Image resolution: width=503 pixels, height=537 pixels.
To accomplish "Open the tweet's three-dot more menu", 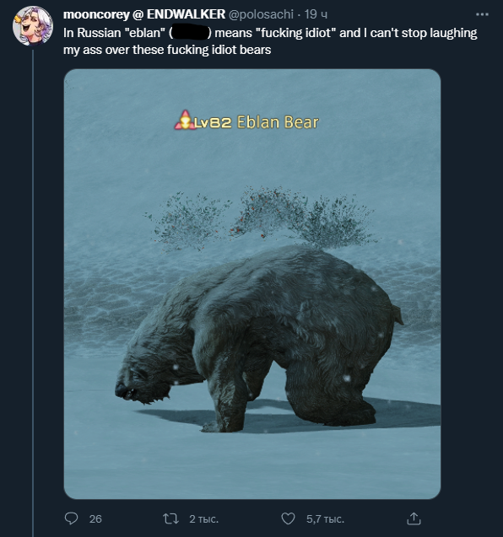I will 482,14.
